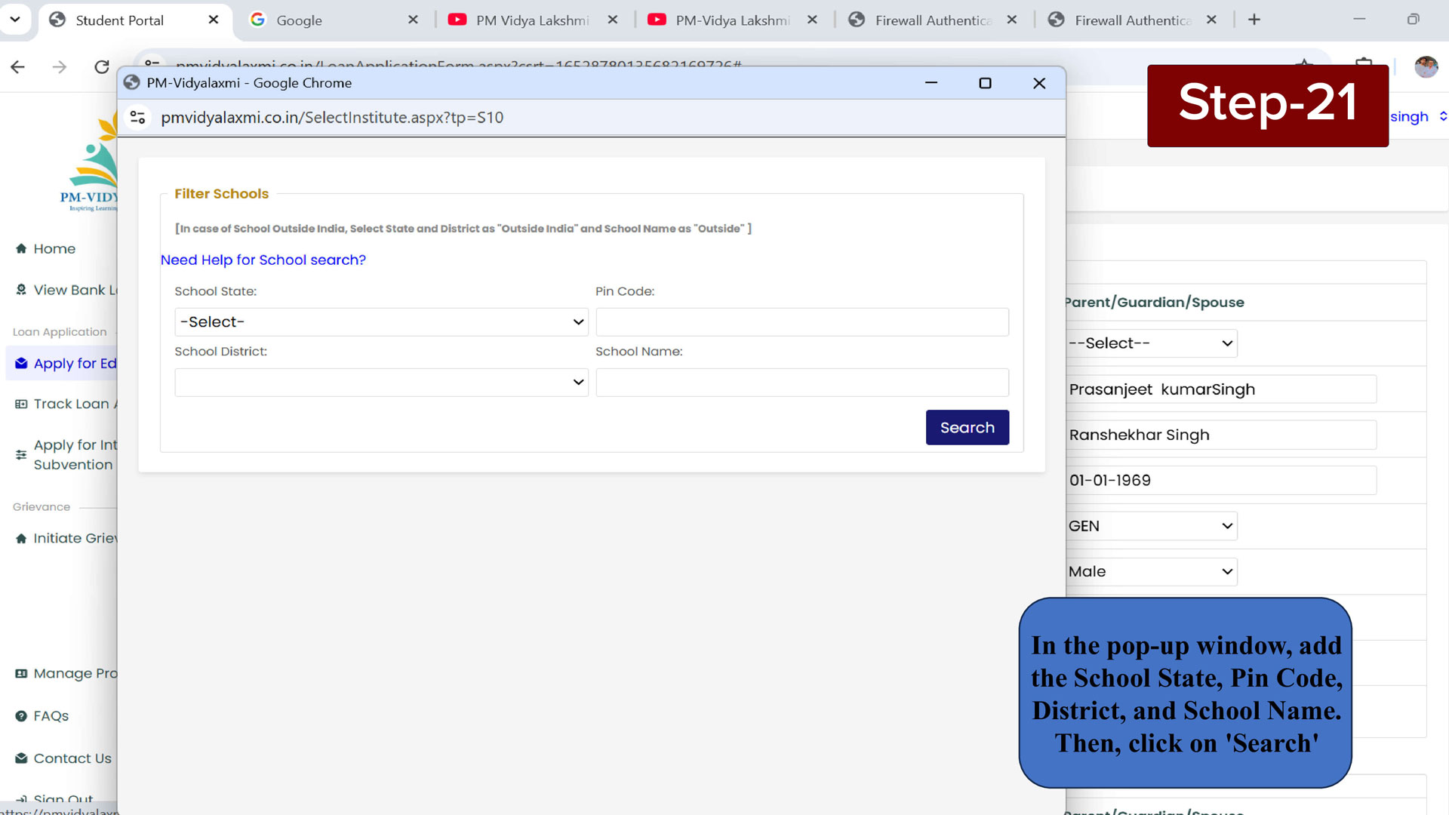Click the Contact Us envelope icon
Image resolution: width=1449 pixels, height=815 pixels.
[21, 758]
